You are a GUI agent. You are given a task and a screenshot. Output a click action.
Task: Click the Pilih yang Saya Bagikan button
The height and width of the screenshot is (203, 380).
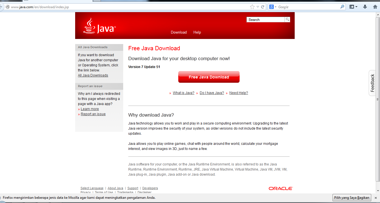click(x=352, y=198)
